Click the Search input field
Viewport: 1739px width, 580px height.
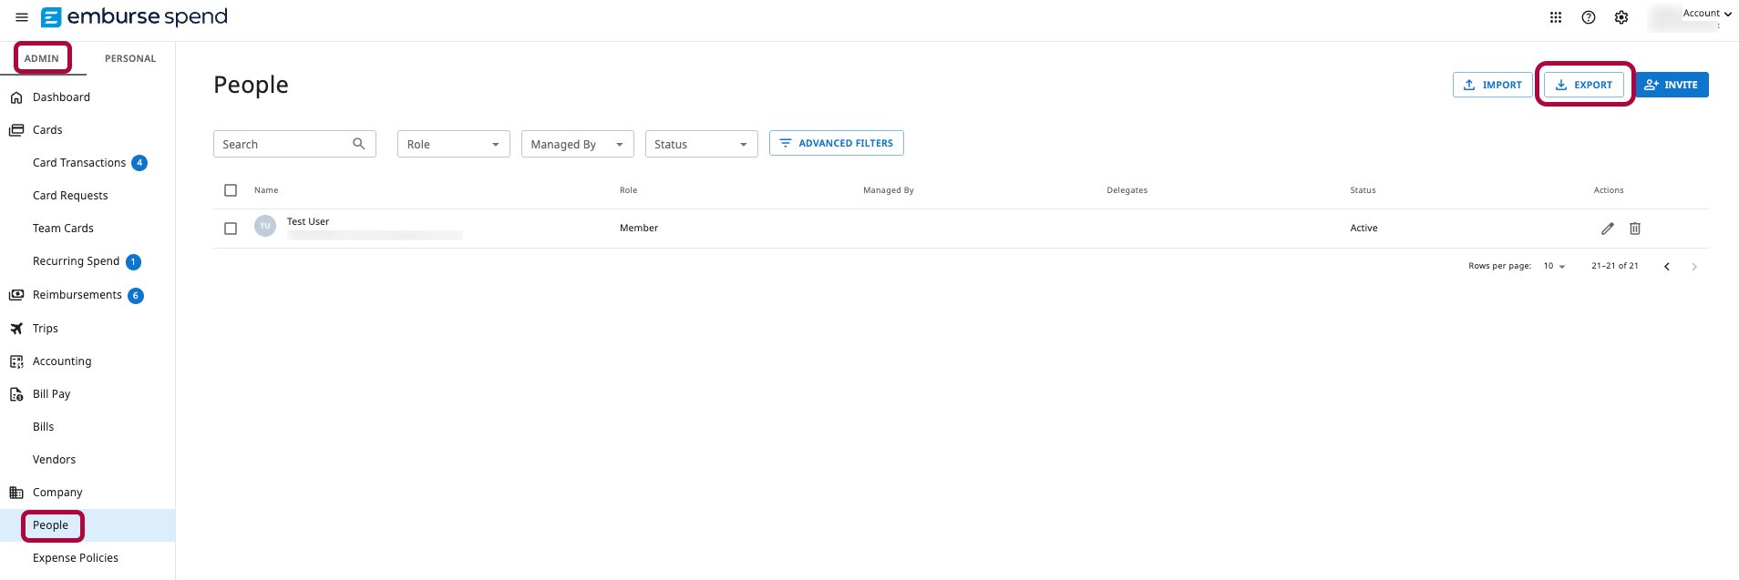tap(294, 144)
